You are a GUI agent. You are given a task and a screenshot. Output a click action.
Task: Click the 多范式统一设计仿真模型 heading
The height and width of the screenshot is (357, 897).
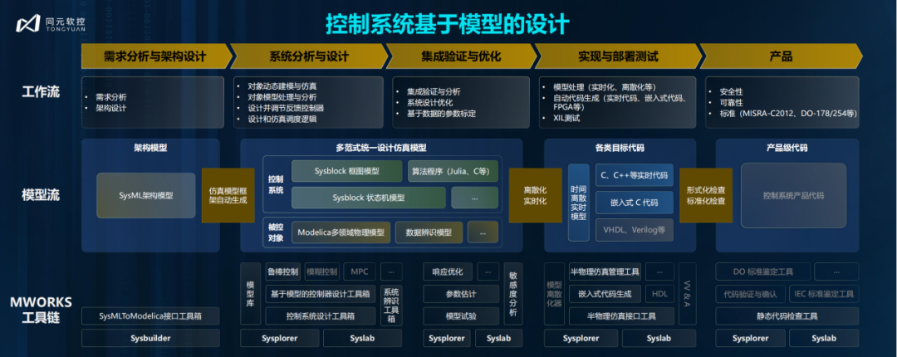(381, 148)
